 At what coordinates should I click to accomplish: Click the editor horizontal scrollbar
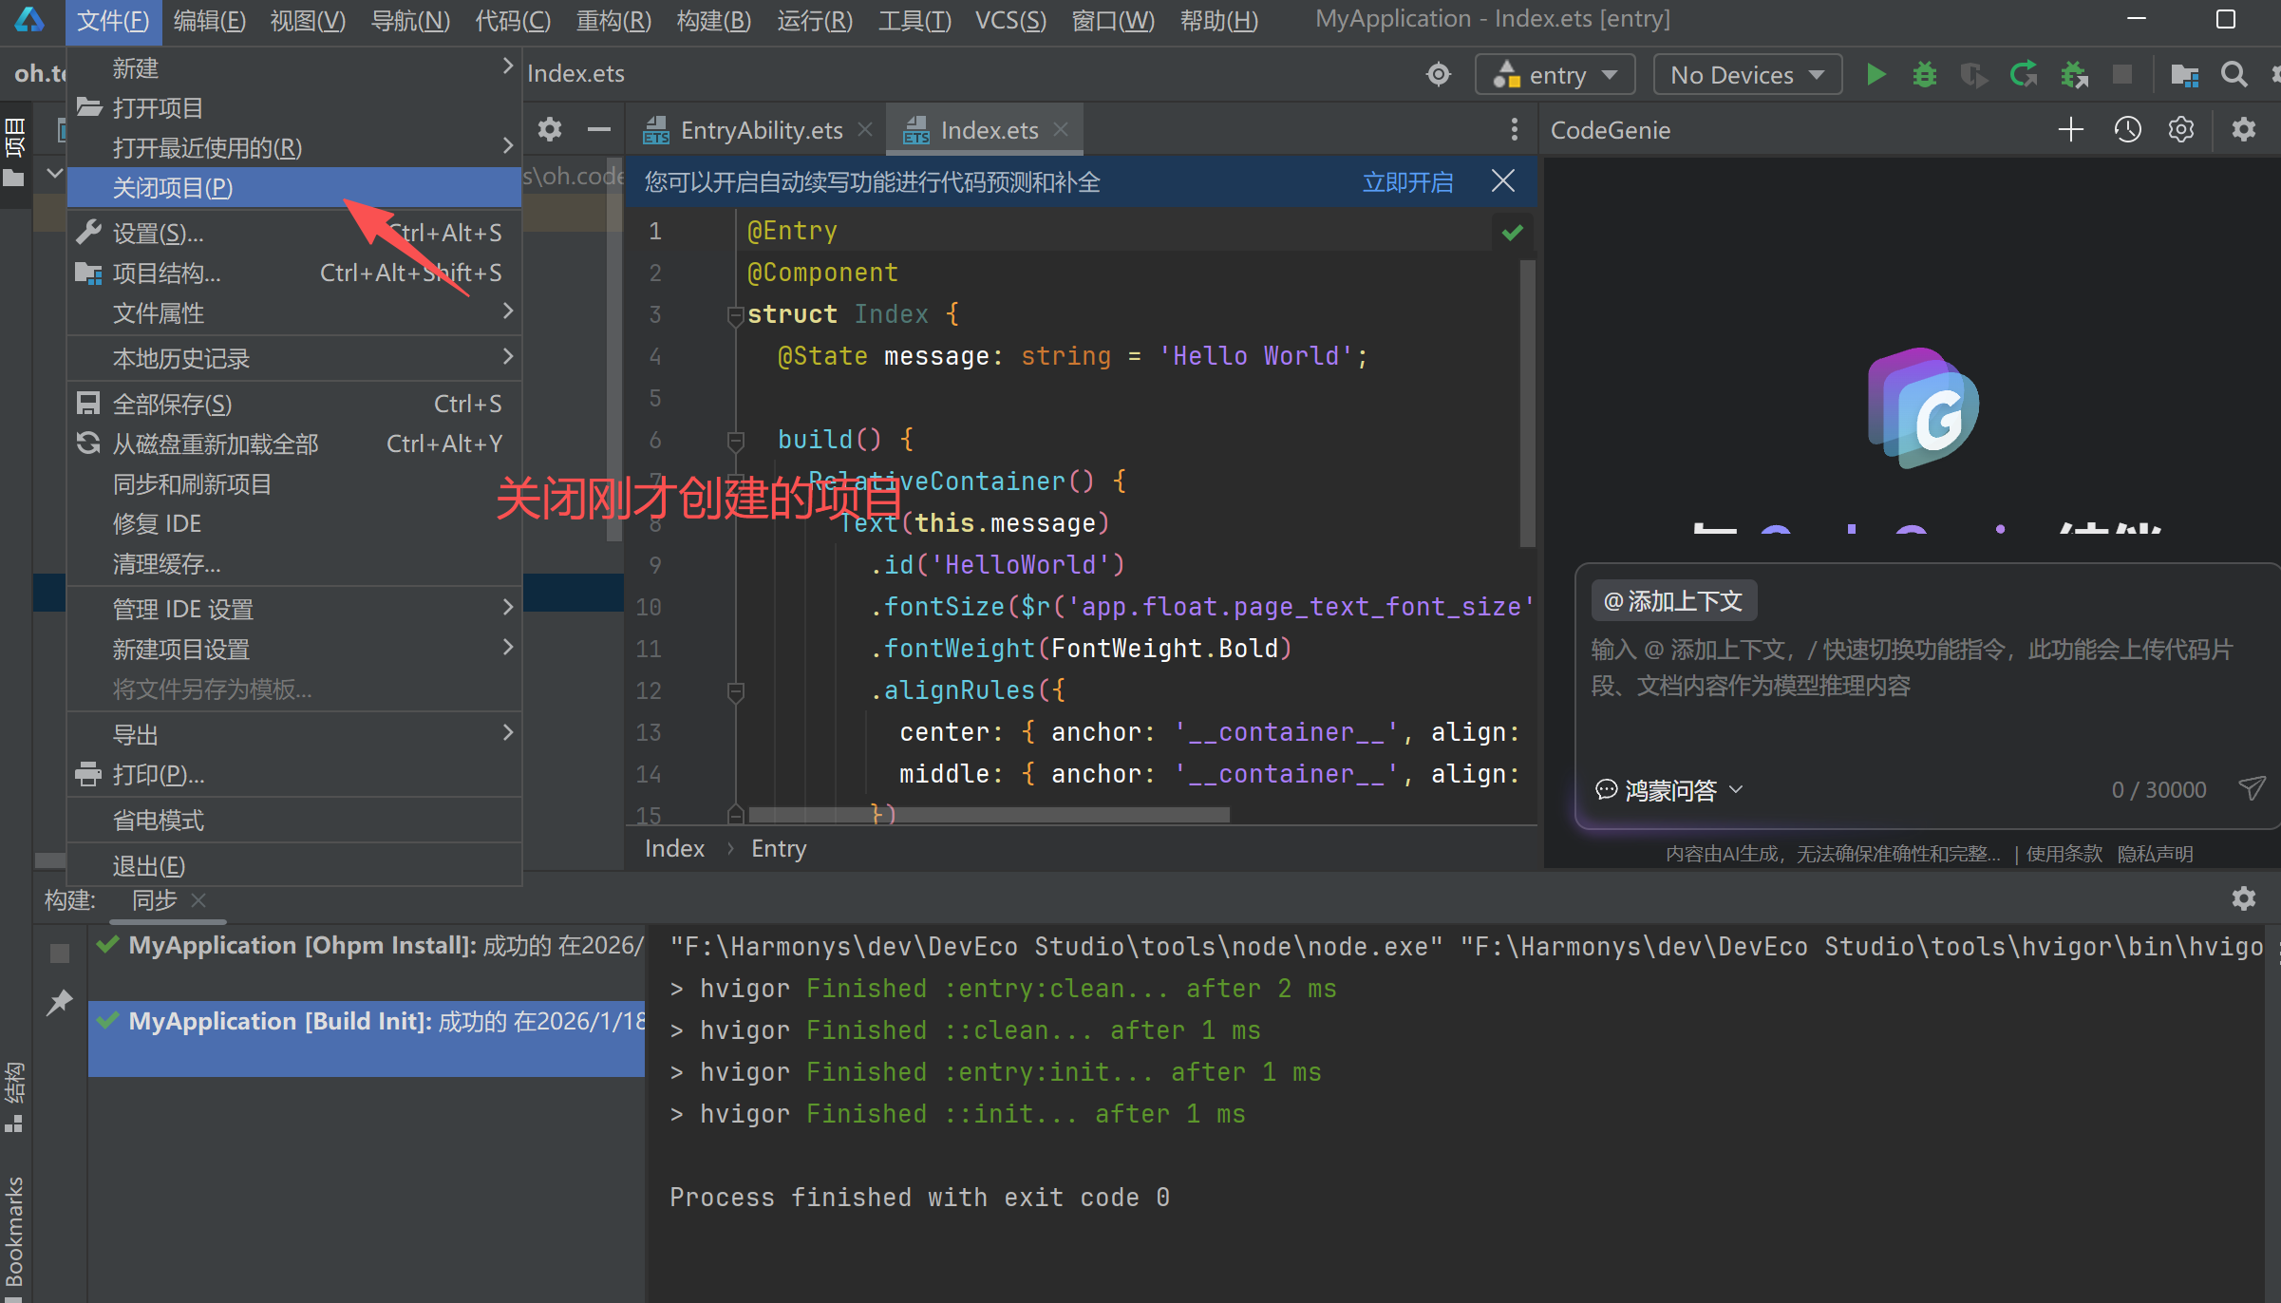pos(988,815)
